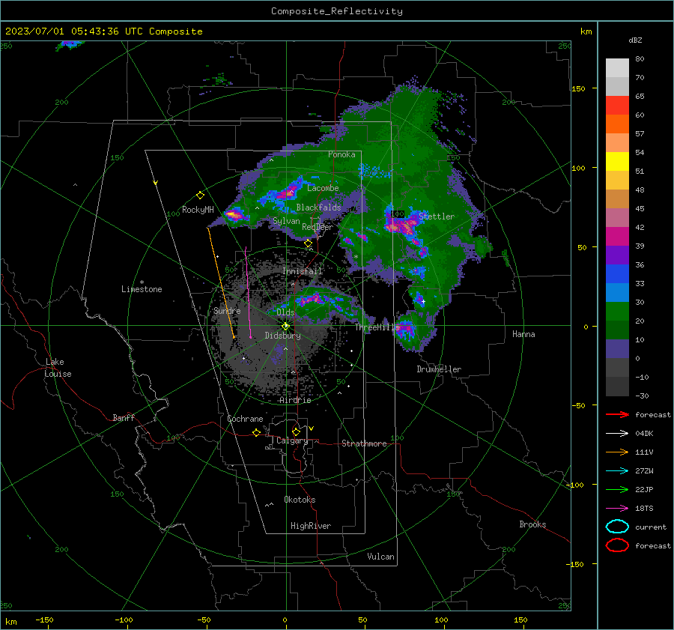
Task: Select the orange 111V arrow legend icon
Action: tap(617, 452)
